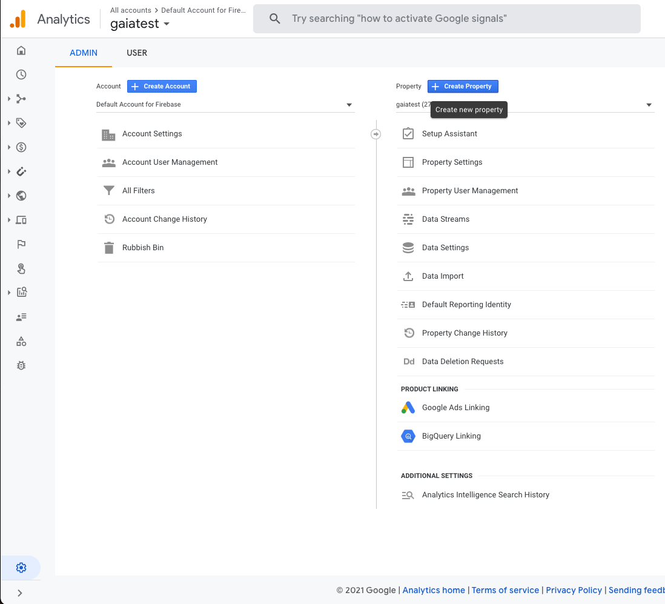
Task: Open the flag Conversions sidebar icon
Action: click(21, 244)
